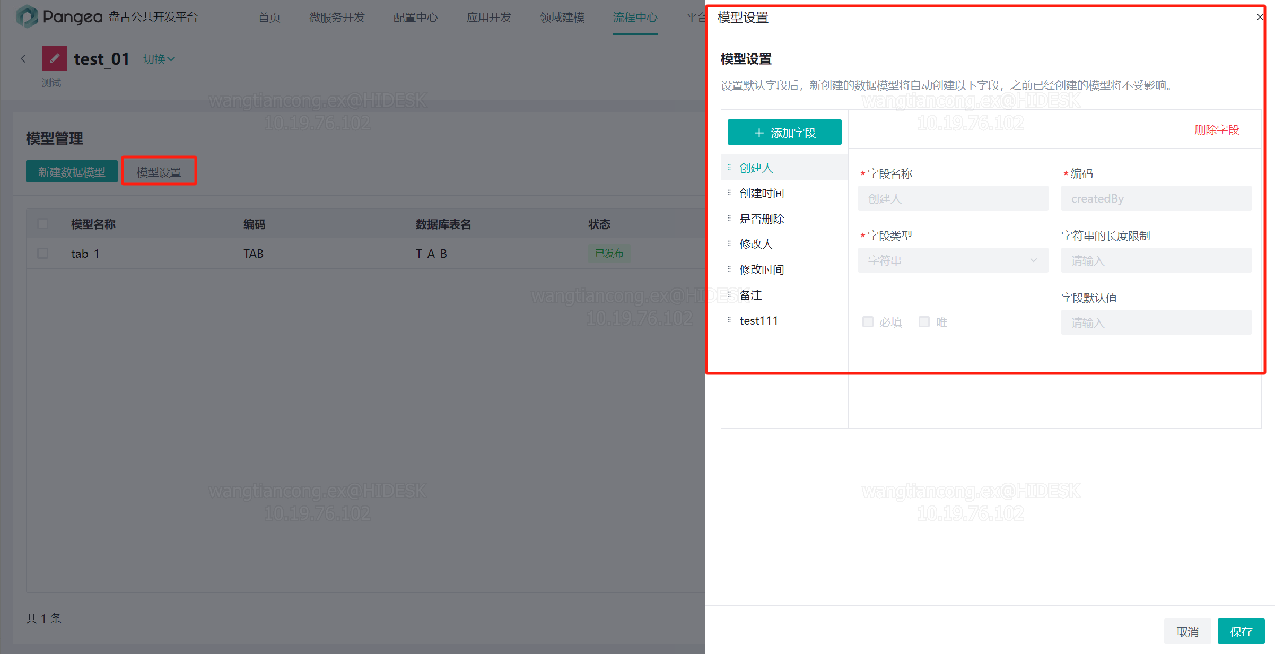Select the test111 field in the list

pyautogui.click(x=784, y=320)
